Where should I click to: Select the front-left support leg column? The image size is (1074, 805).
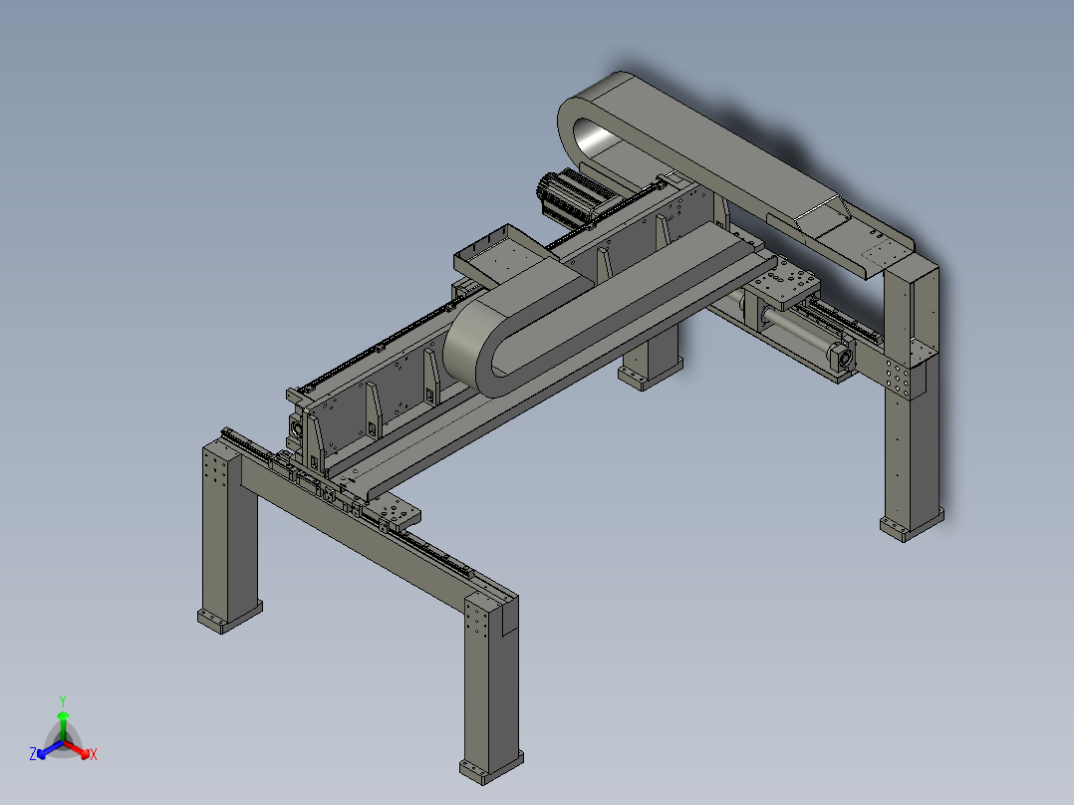pyautogui.click(x=229, y=536)
